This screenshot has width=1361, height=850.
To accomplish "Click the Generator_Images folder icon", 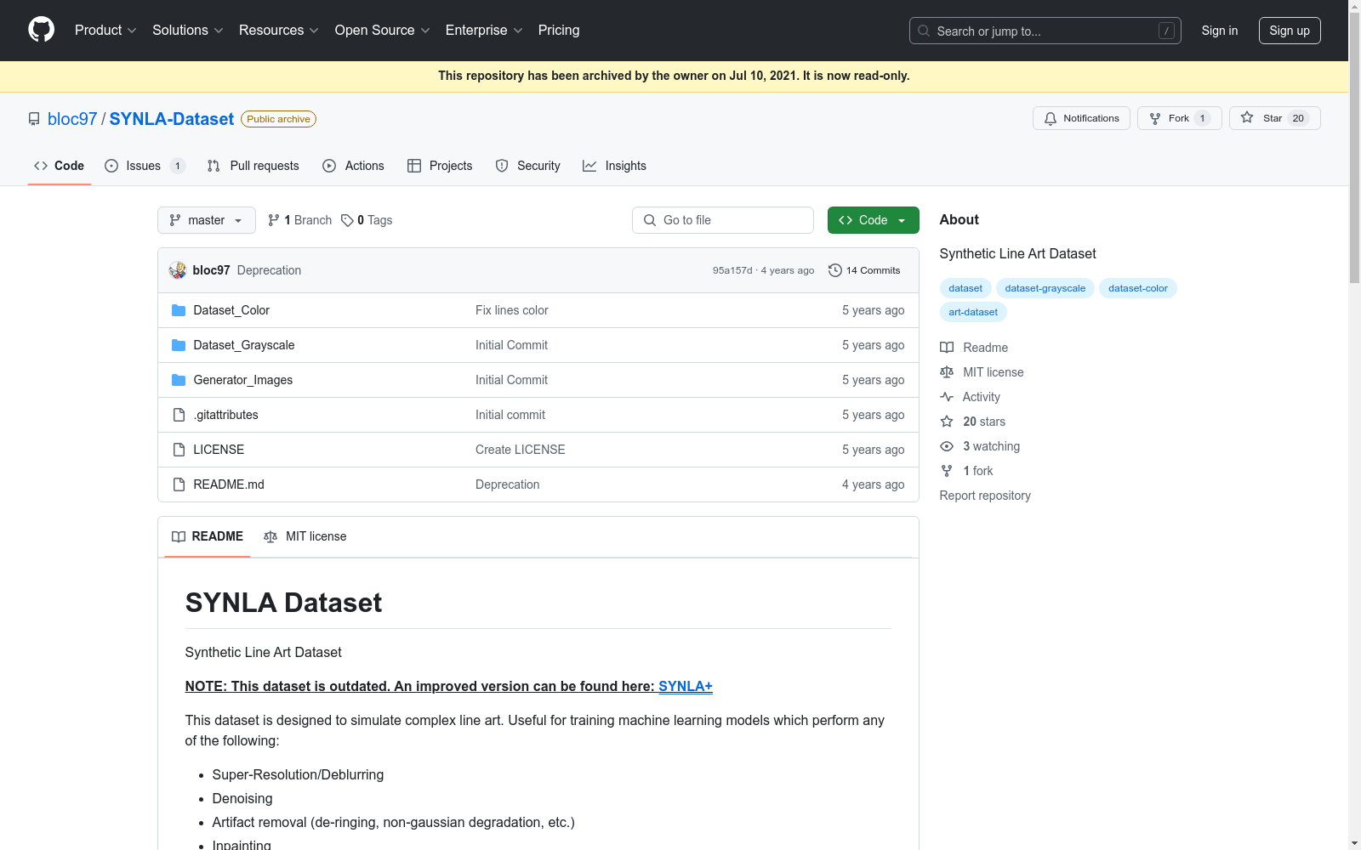I will coord(179,380).
